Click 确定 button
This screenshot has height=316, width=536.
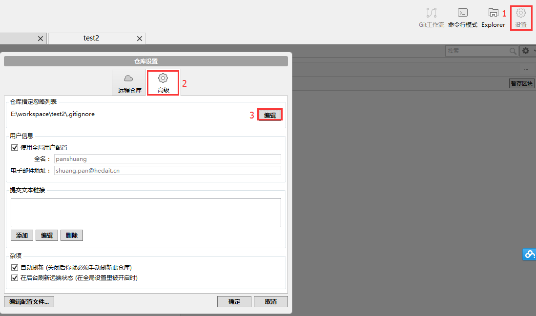click(x=234, y=302)
